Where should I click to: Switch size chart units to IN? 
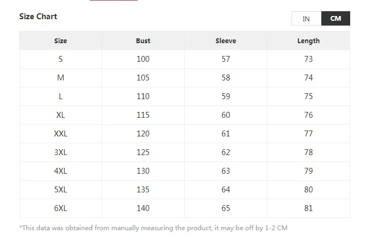pyautogui.click(x=306, y=19)
